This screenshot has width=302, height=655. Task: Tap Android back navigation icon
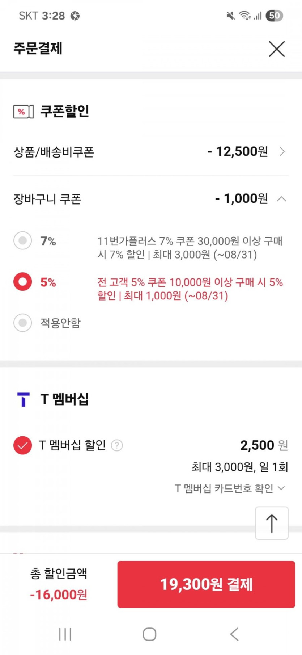(x=234, y=634)
